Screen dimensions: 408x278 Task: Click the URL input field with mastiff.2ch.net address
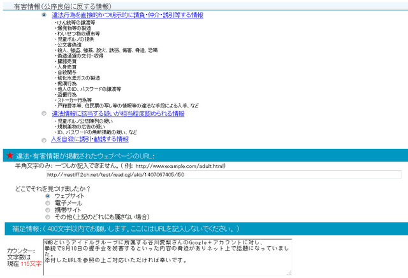[224, 175]
